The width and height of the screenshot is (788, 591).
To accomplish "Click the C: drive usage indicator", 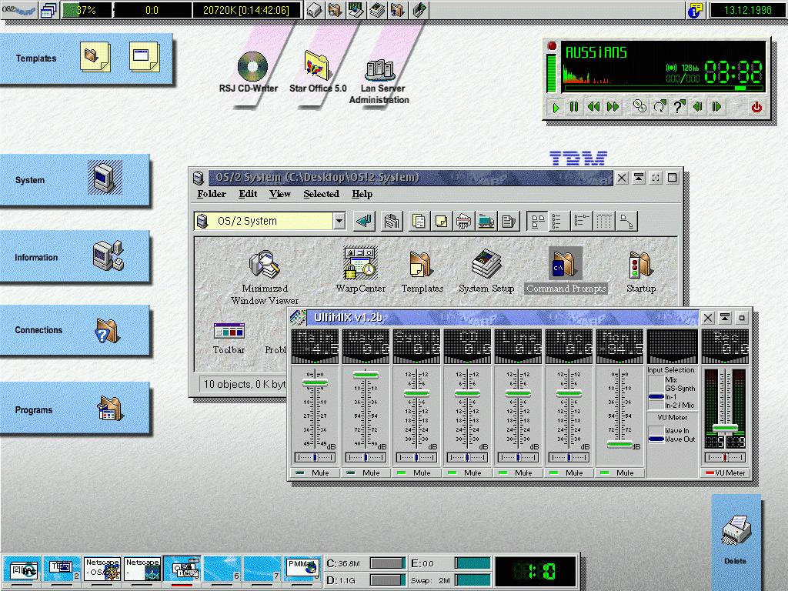I will pyautogui.click(x=388, y=563).
